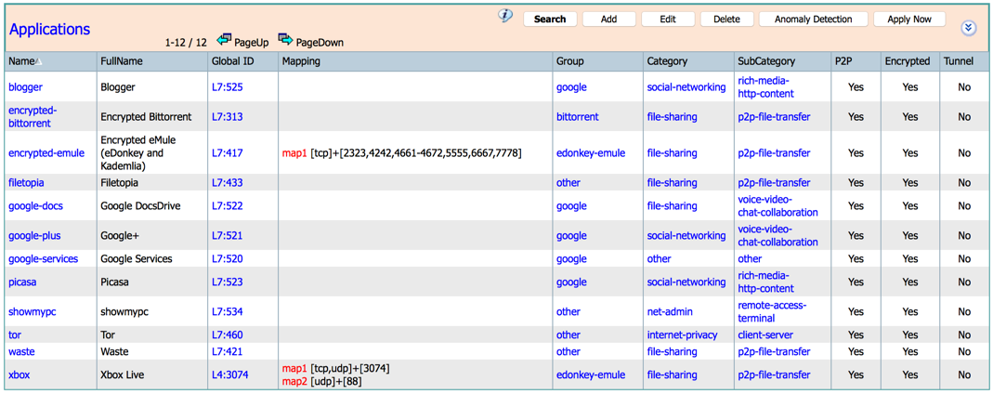Image resolution: width=993 pixels, height=394 pixels.
Task: Click rich-media-http-content in blogger row
Action: (765, 87)
